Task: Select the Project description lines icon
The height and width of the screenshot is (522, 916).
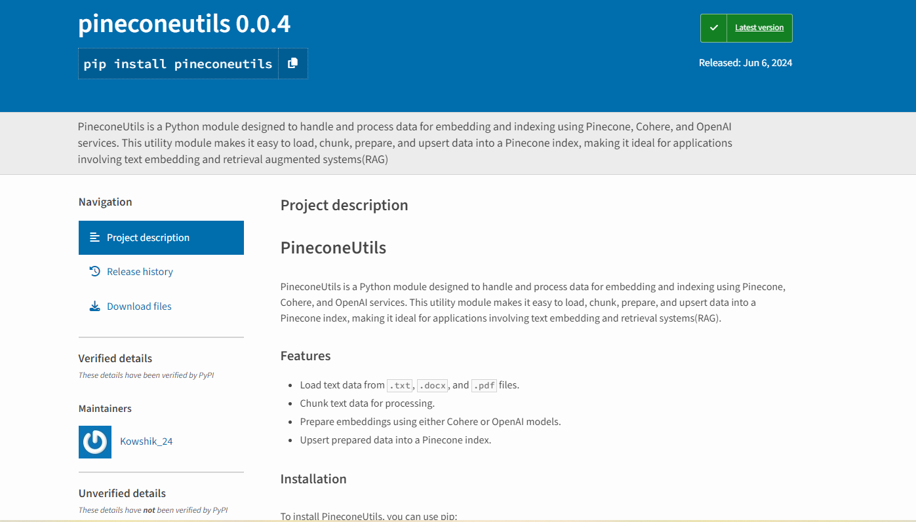Action: coord(95,237)
